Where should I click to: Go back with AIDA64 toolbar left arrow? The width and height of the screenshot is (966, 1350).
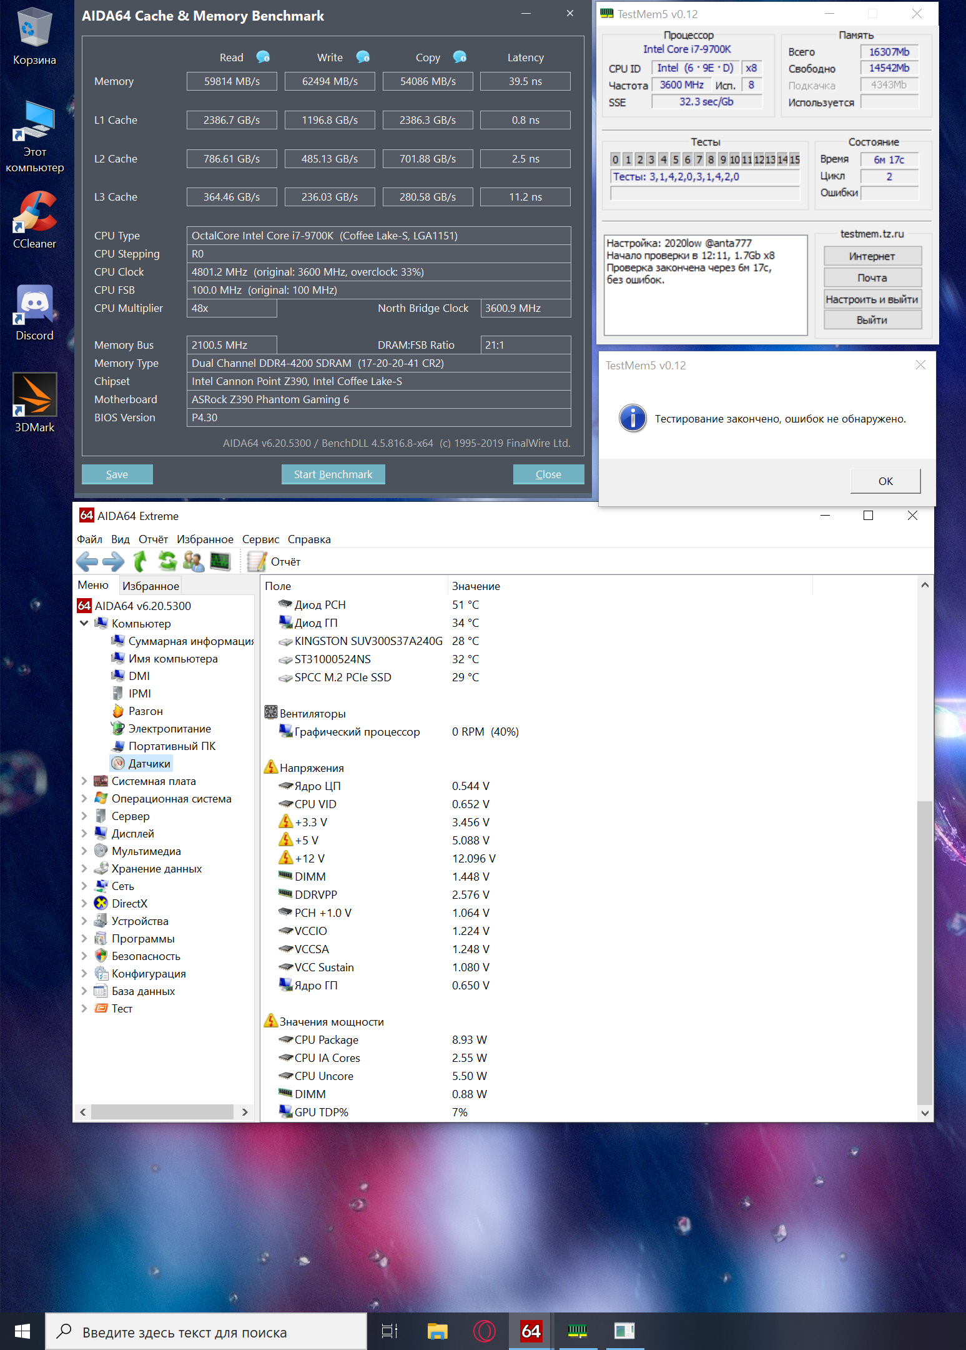tap(87, 561)
